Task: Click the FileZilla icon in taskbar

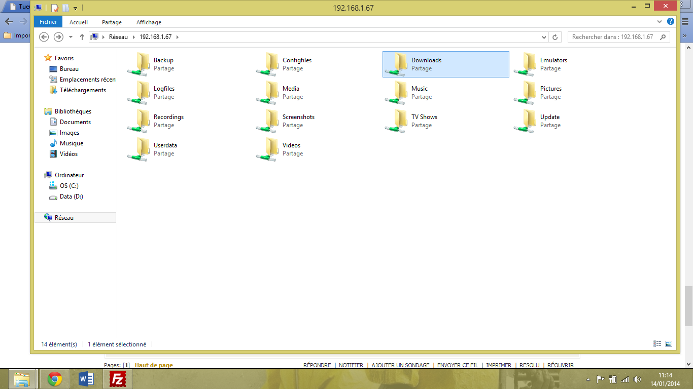Action: point(118,379)
